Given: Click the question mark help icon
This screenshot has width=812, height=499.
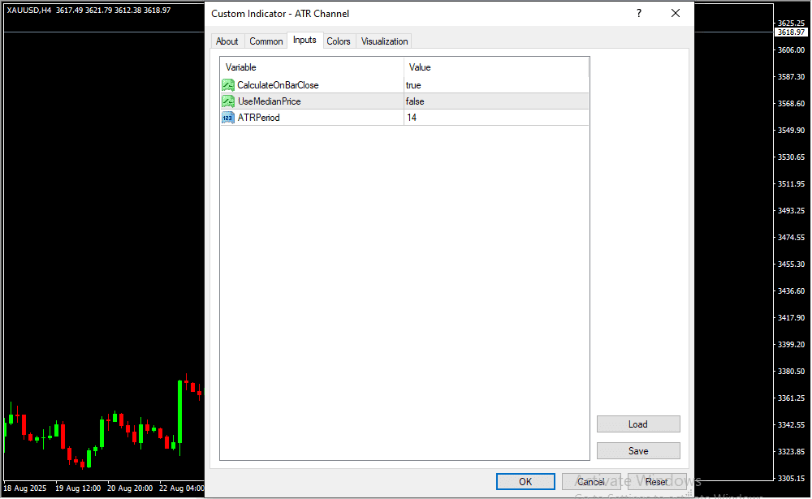Looking at the screenshot, I should click(x=639, y=14).
